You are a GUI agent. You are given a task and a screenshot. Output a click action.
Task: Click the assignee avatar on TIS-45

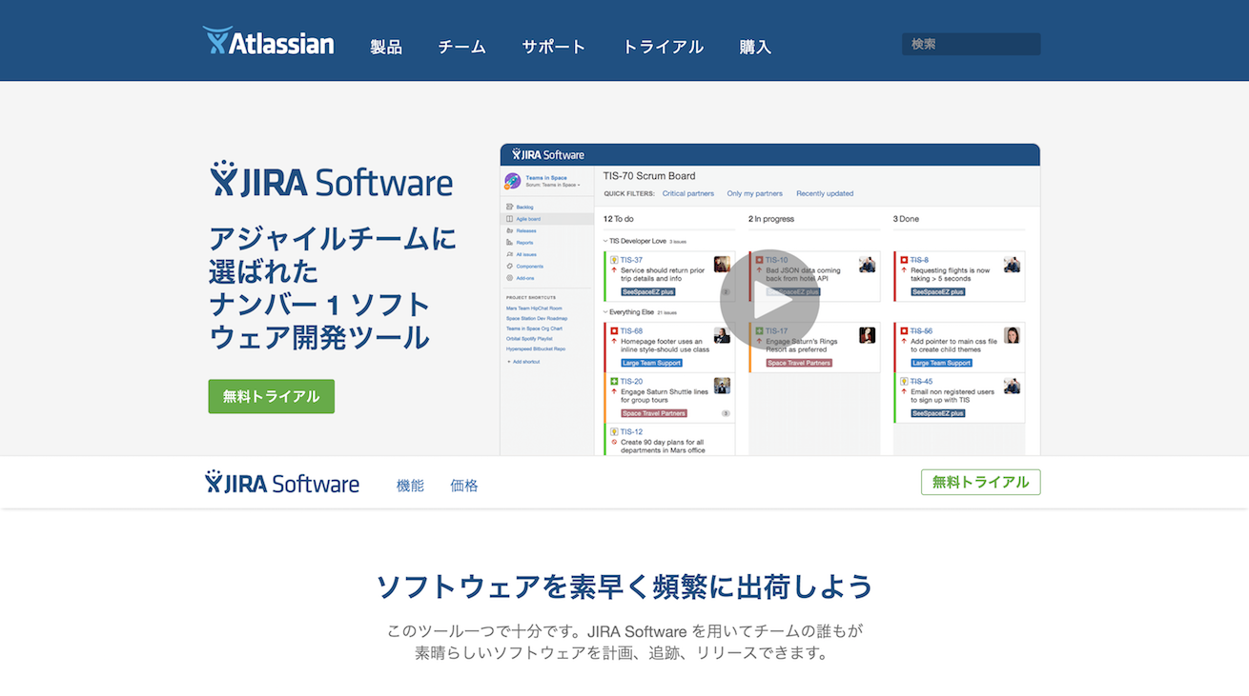coord(1013,386)
